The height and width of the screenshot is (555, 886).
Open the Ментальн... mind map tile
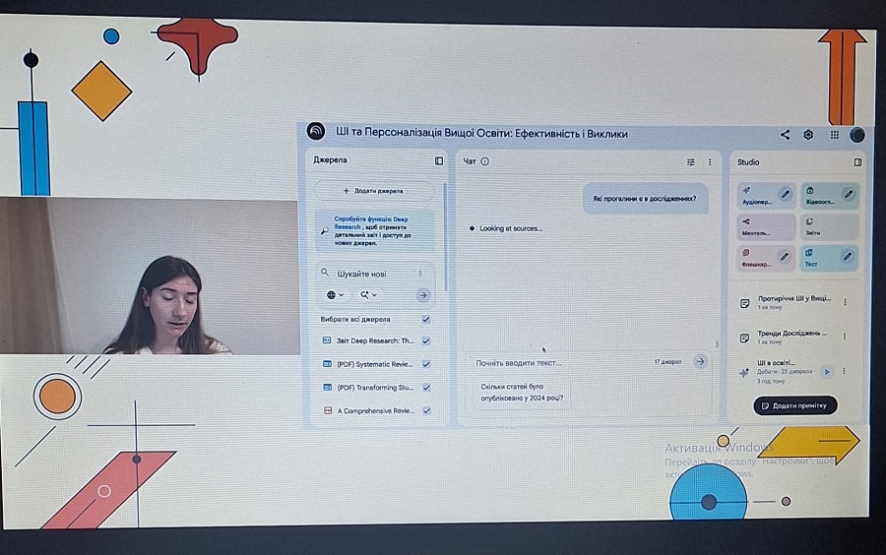(766, 227)
